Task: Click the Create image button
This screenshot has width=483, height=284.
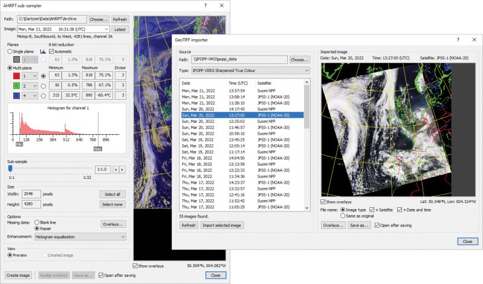Action: pos(18,275)
